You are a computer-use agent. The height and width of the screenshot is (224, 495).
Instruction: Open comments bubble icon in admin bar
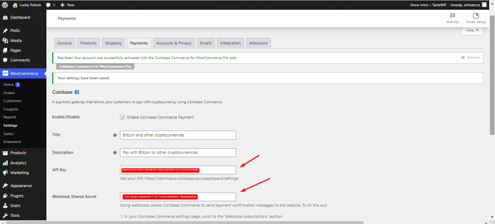click(48, 5)
